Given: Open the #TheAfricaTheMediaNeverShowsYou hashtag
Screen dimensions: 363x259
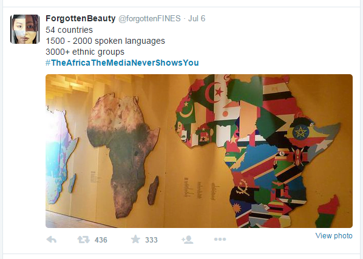Looking at the screenshot, I should click(122, 63).
